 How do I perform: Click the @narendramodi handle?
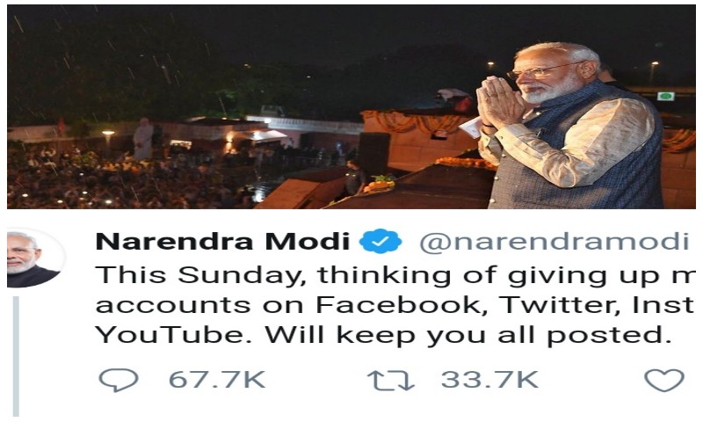[x=554, y=242]
